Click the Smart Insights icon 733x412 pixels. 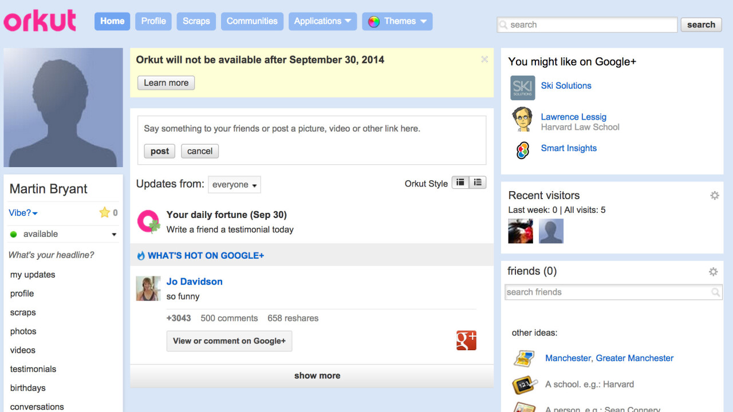point(522,150)
